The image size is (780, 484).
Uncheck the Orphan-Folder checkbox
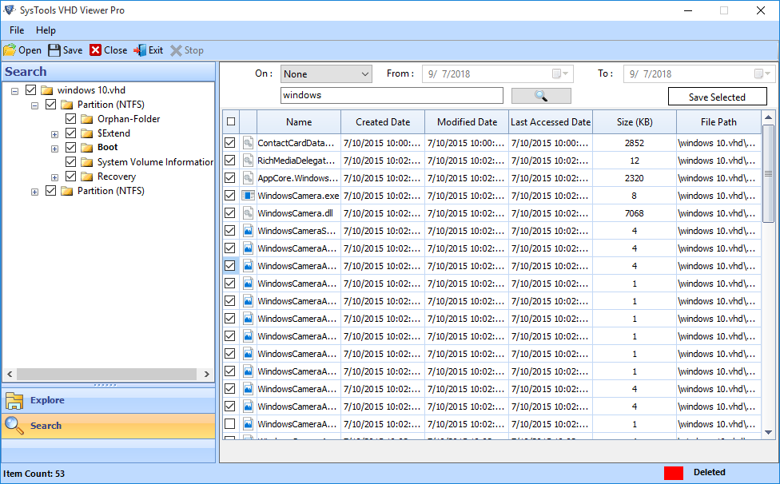[x=70, y=119]
